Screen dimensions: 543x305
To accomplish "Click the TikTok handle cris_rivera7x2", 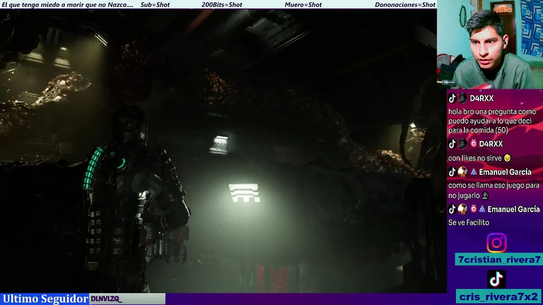I will point(499,297).
